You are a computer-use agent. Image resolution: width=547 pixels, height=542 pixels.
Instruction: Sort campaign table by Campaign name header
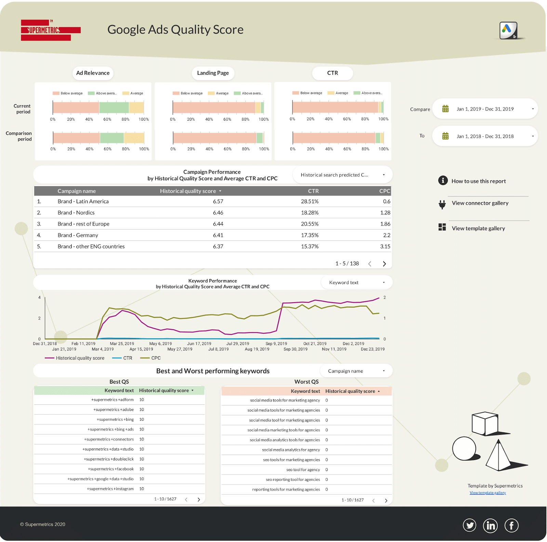pyautogui.click(x=77, y=191)
